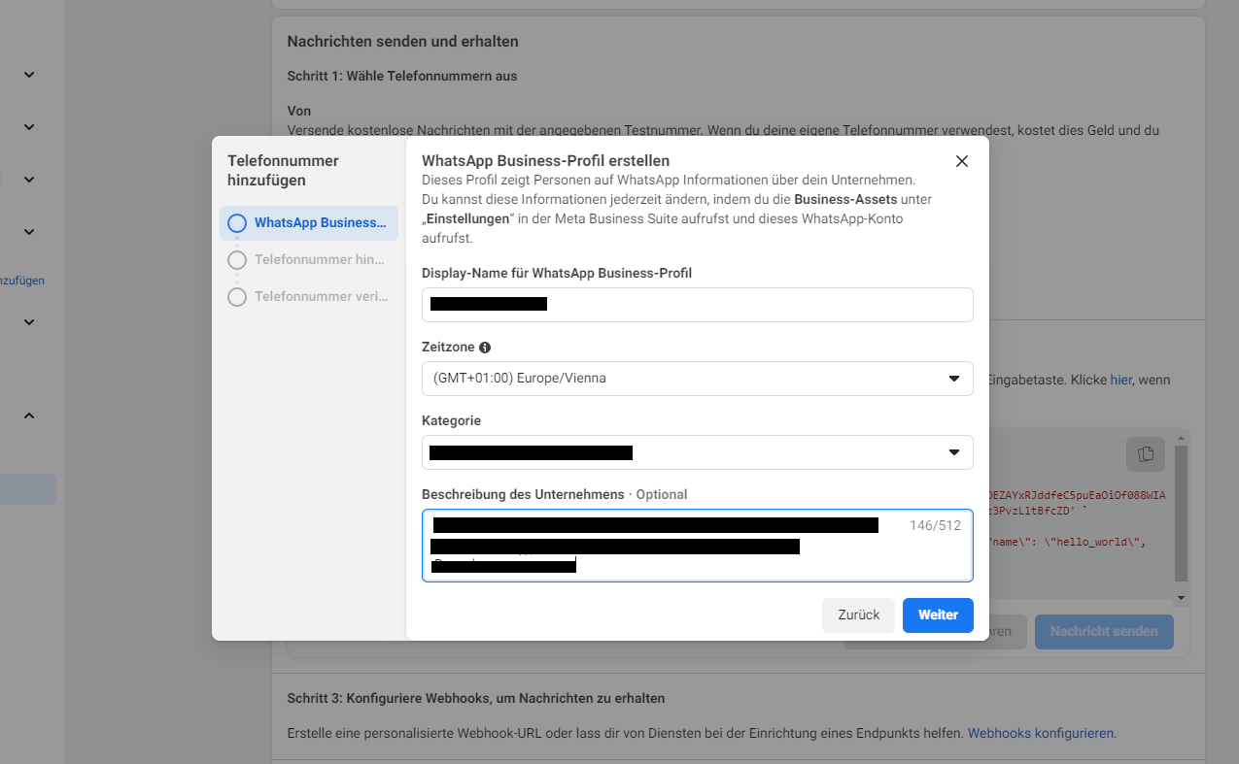Close the WhatsApp Business-Profil dialog
This screenshot has height=764, width=1239.
pyautogui.click(x=961, y=161)
